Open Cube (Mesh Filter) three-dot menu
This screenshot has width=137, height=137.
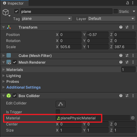133,55
